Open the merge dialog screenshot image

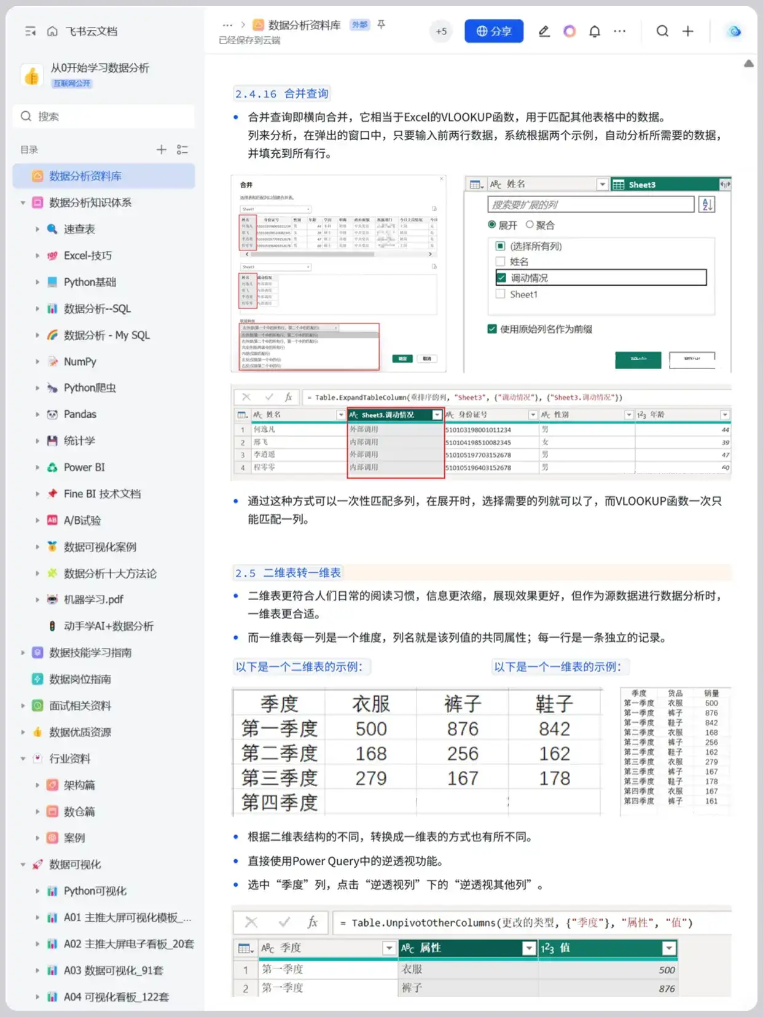pos(338,274)
